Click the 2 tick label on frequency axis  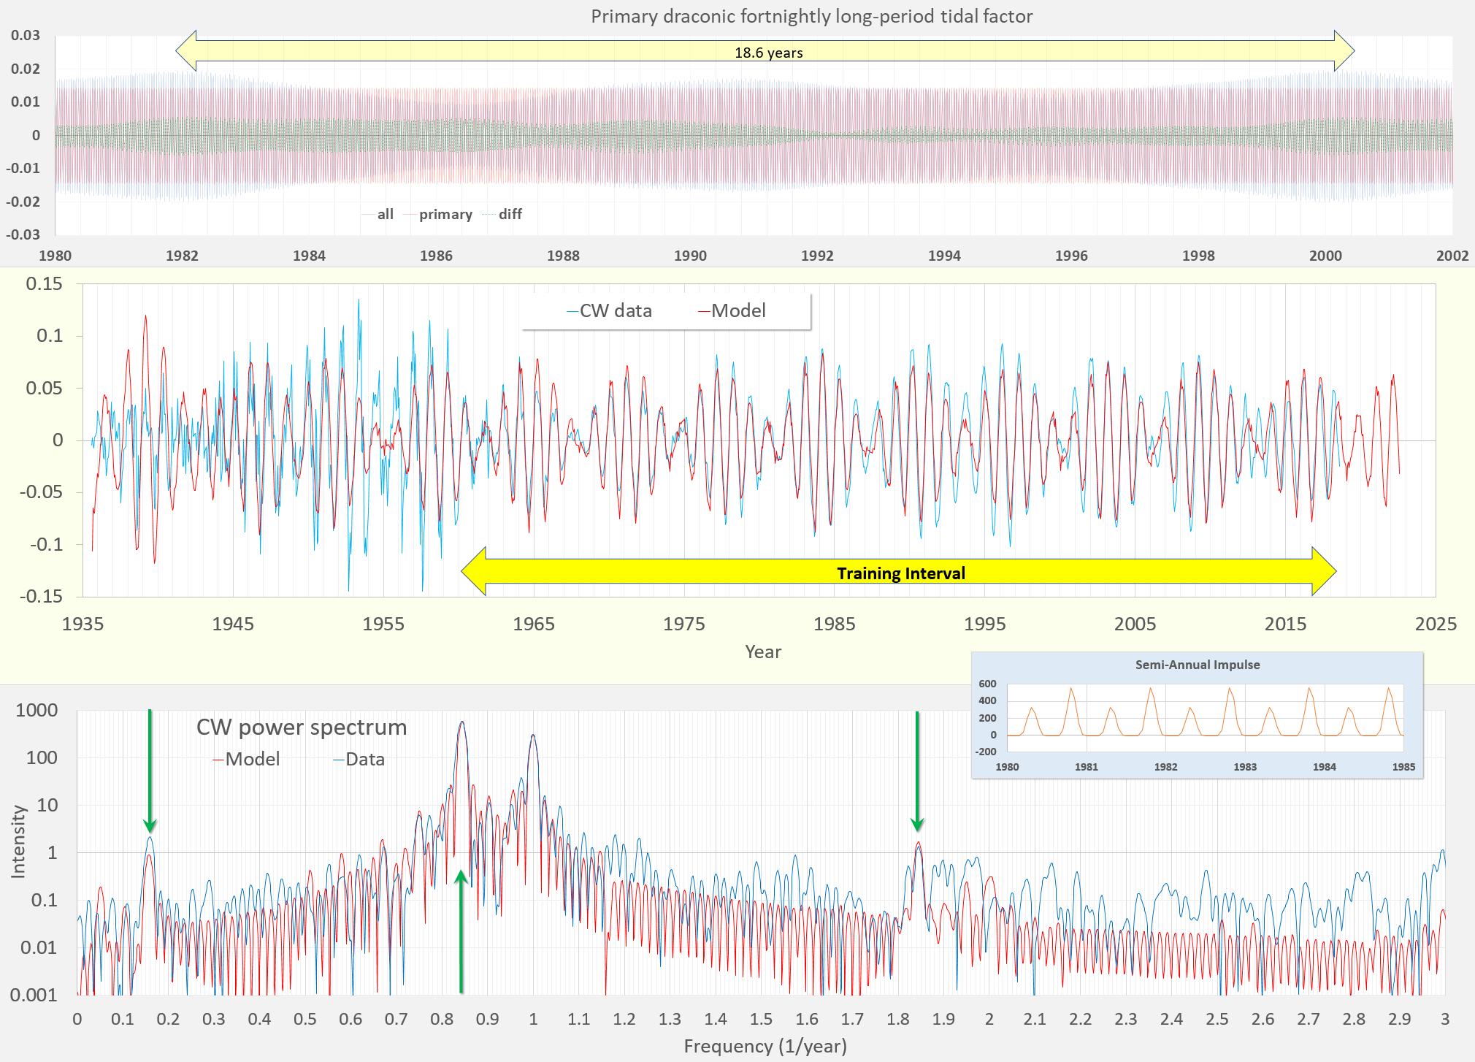(989, 1019)
